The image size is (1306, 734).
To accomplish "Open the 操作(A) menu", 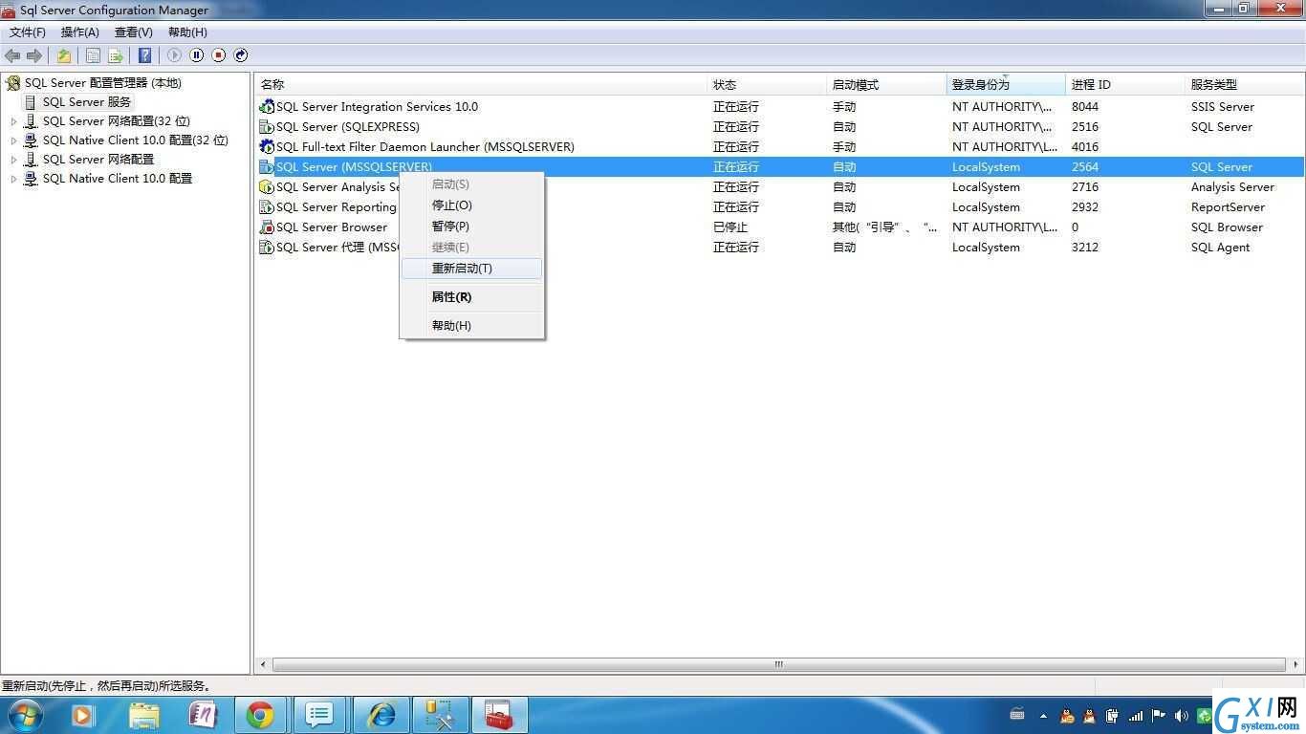I will (80, 32).
